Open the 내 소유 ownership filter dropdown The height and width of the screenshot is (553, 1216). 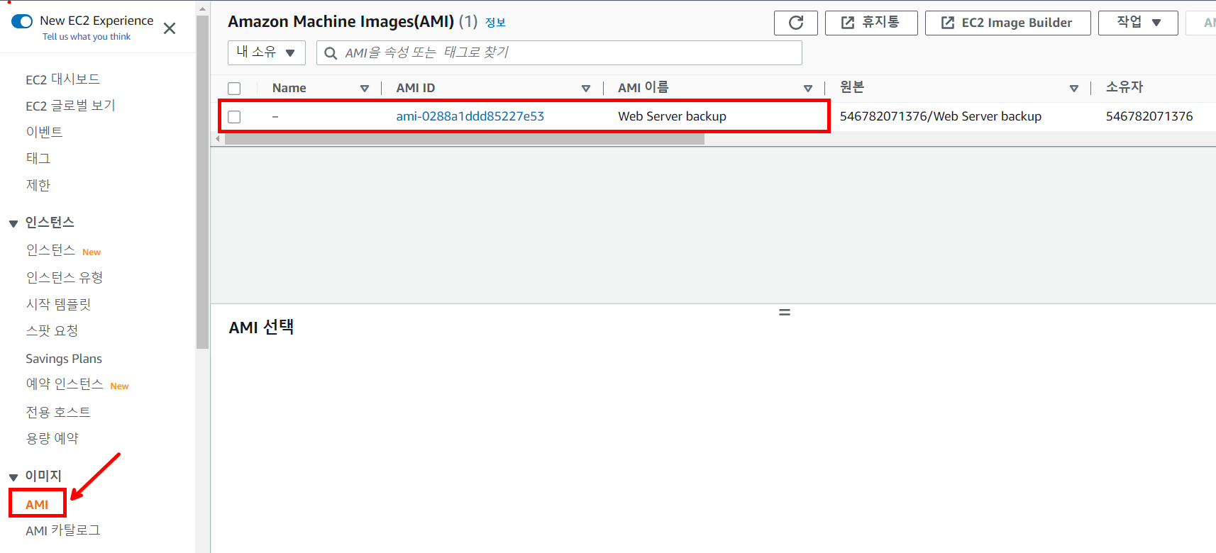267,52
